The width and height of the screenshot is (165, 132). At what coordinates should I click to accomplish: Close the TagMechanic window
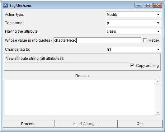[158, 6]
